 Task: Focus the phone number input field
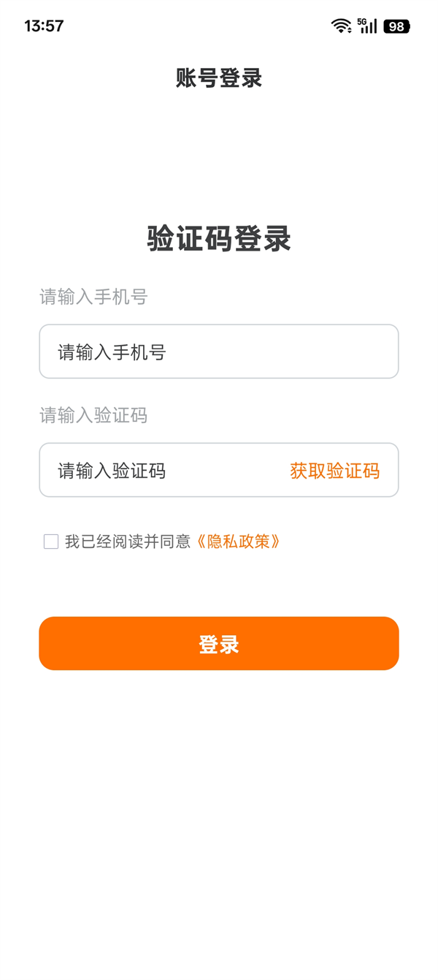coord(219,352)
